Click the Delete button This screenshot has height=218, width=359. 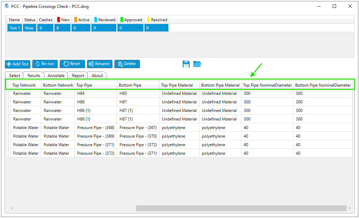127,64
